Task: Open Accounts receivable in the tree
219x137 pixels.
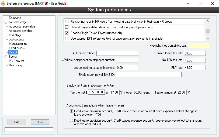Action: coord(22,26)
